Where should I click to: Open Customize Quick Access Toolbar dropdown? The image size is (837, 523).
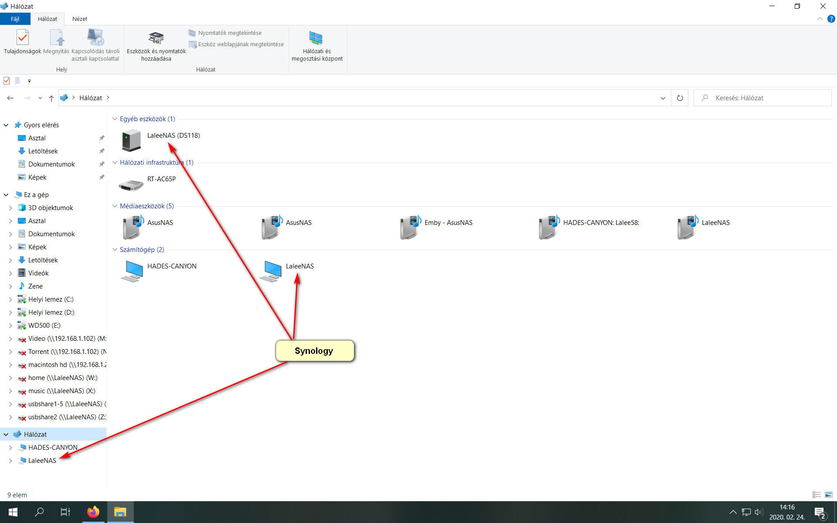(x=29, y=81)
